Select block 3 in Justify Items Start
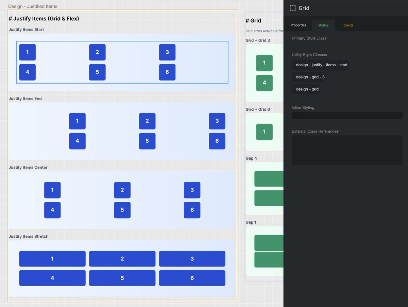This screenshot has width=408, height=307. tap(167, 52)
